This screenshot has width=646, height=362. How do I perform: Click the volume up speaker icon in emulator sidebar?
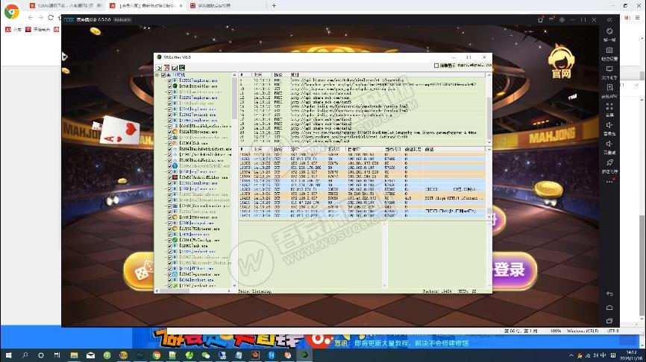pyautogui.click(x=609, y=125)
